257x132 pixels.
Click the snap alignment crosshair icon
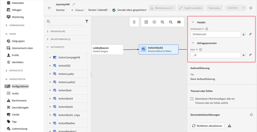[x=154, y=22]
